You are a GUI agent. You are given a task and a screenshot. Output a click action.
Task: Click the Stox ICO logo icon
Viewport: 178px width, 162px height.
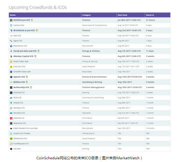click(x=11, y=36)
